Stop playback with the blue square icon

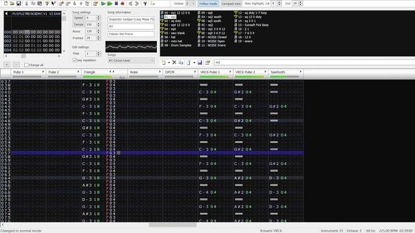coord(116,3)
